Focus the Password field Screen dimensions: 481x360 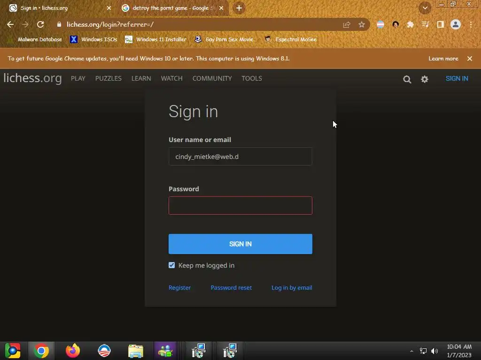[x=240, y=205]
